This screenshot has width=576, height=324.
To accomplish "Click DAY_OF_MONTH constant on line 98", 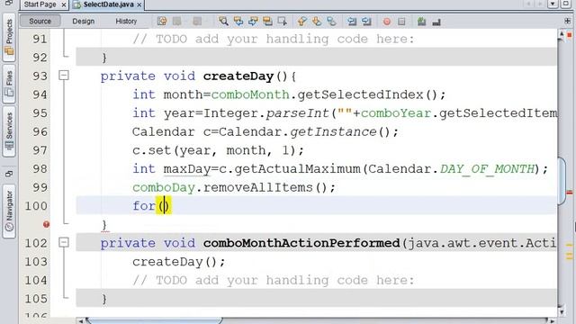I will click(487, 169).
